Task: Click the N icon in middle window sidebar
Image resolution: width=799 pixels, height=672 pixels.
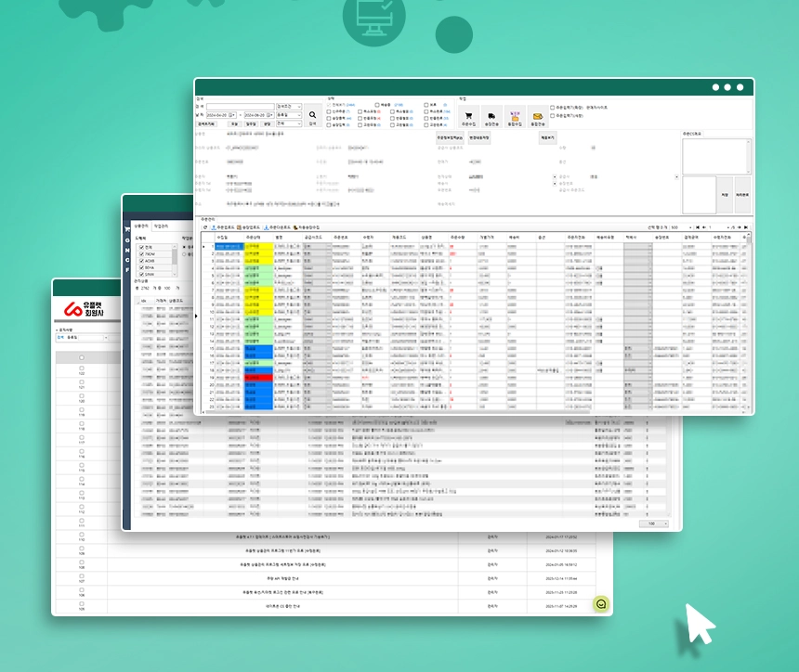Action: pos(127,250)
